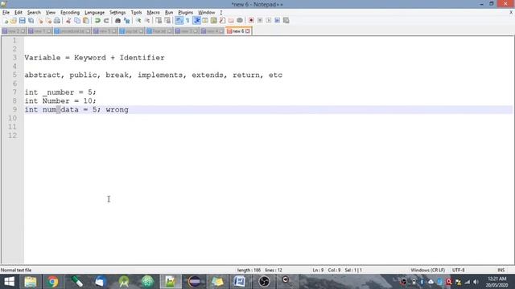Open the Edit menu

click(18, 13)
